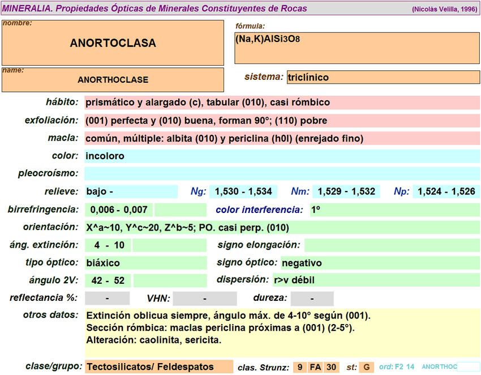This screenshot has width=481, height=375.
Task: Click the name field showing ANORTHOCLASE
Action: pyautogui.click(x=113, y=80)
